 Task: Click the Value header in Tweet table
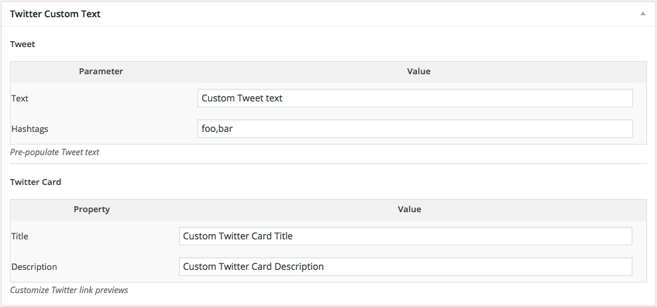(418, 71)
